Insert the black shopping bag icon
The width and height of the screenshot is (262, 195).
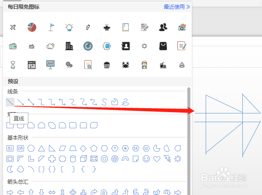[x=163, y=46]
